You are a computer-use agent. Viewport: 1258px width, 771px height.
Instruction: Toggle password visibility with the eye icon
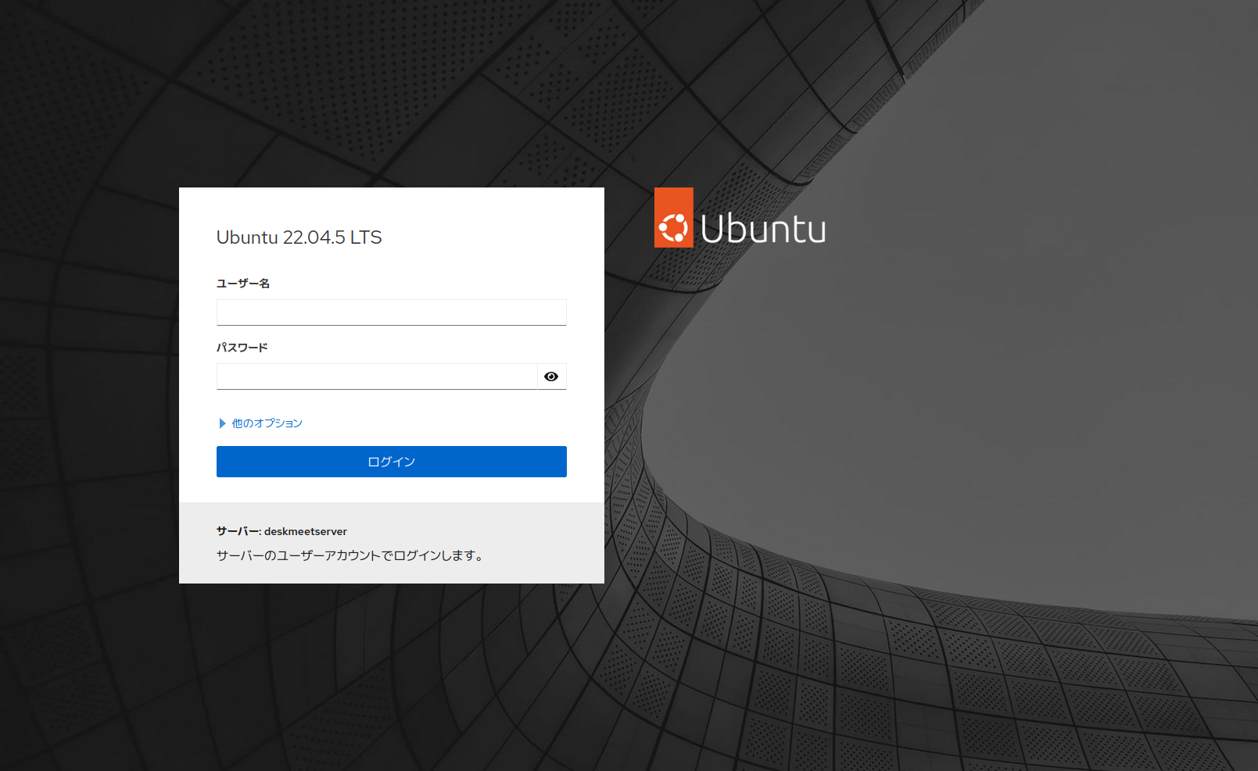551,377
